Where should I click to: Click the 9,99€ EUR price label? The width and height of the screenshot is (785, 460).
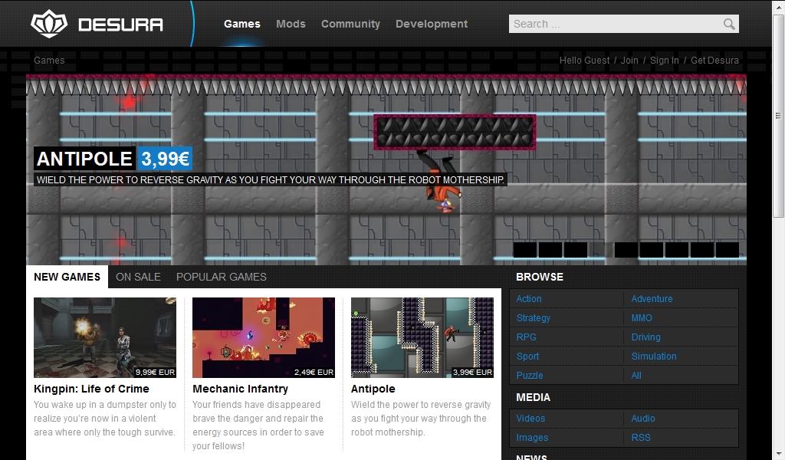pyautogui.click(x=155, y=373)
